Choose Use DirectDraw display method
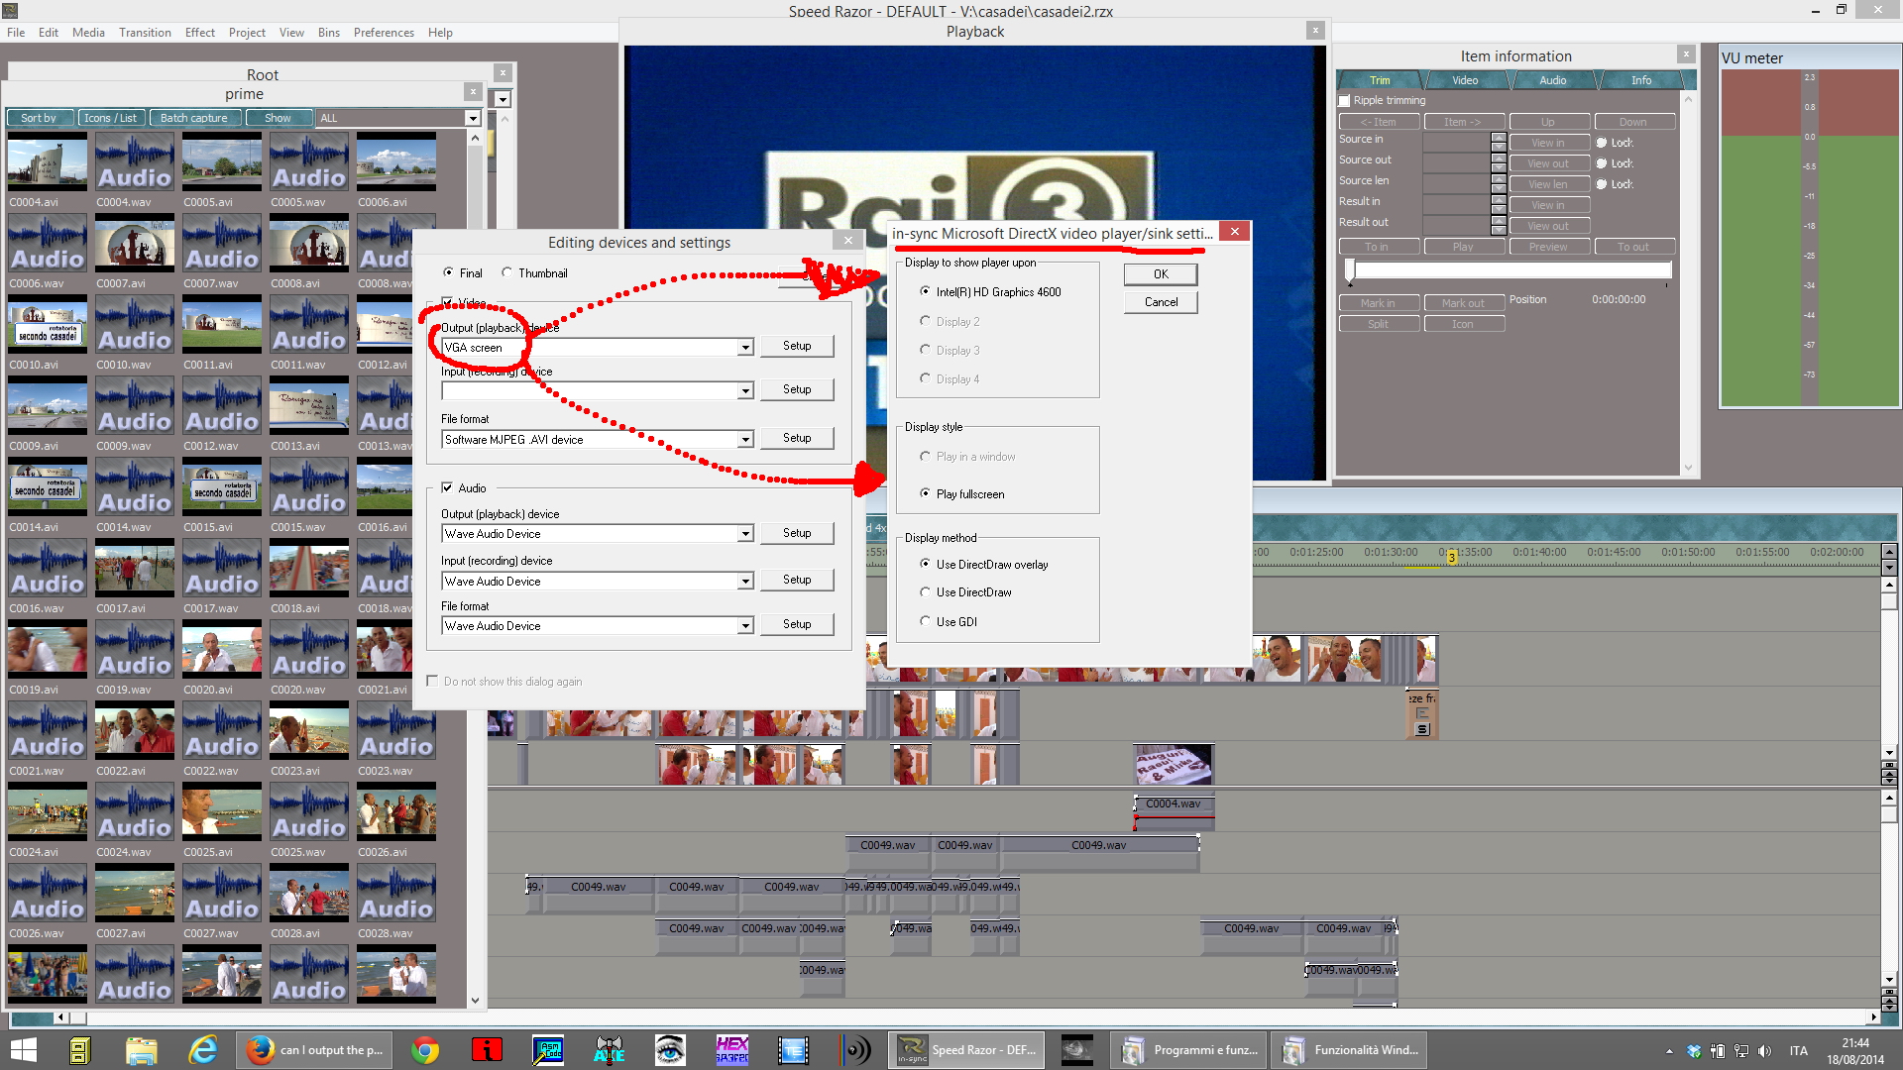1903x1070 pixels. click(x=925, y=592)
